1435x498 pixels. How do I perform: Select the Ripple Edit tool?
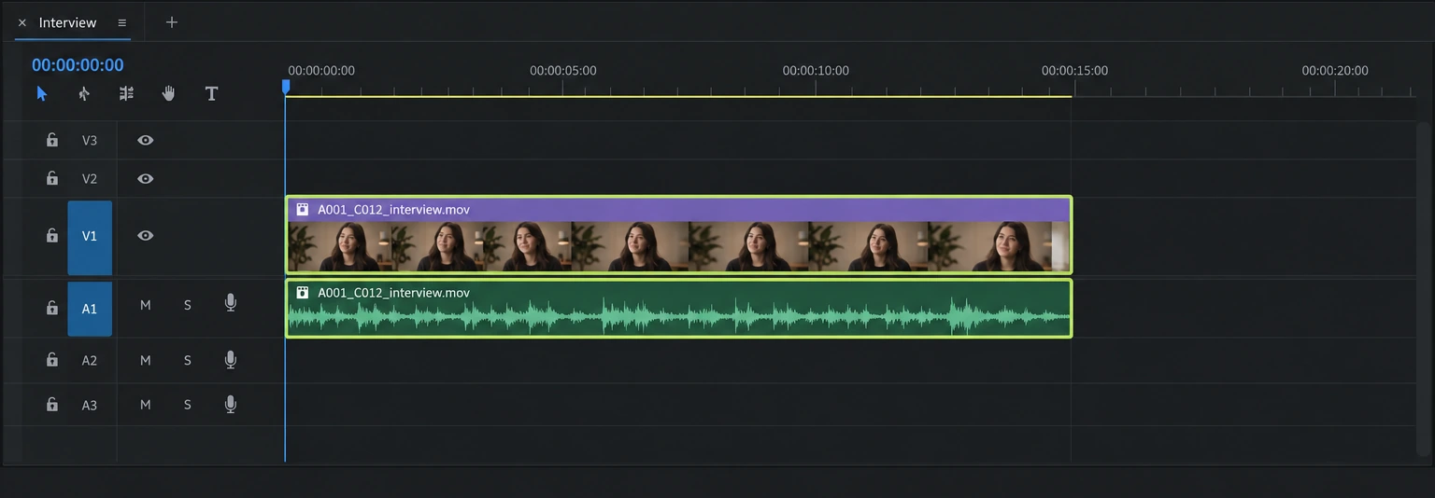point(126,93)
